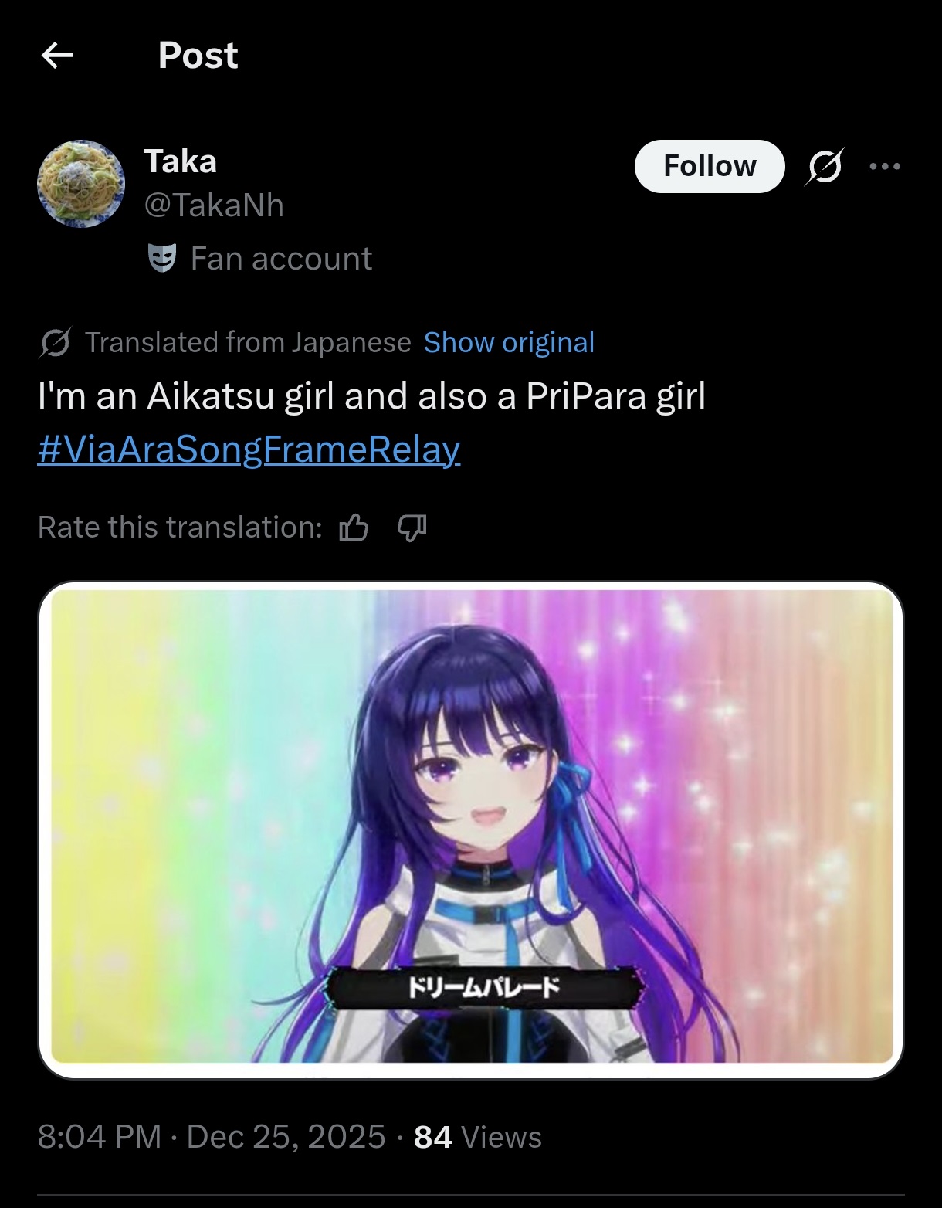
Task: Tap the post text about Aikatsu girl
Action: coord(371,396)
